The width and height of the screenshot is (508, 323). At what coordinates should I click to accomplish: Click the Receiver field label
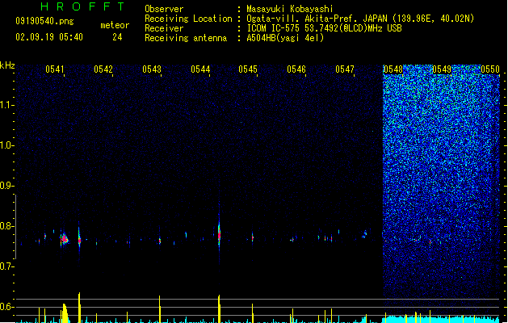point(164,28)
